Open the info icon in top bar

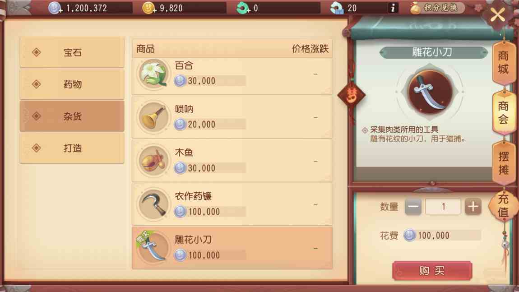[393, 8]
